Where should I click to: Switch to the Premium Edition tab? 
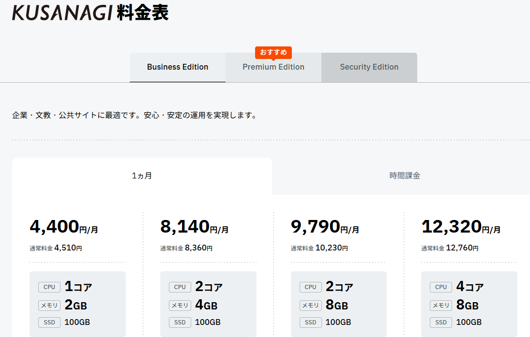(x=273, y=67)
